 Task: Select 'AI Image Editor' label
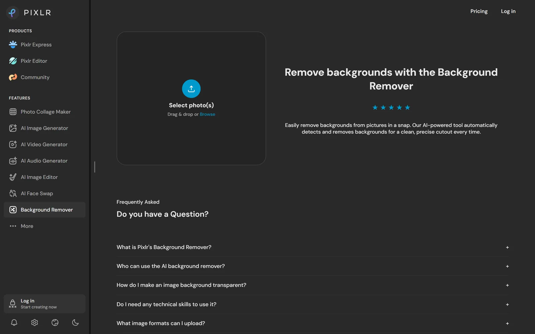(39, 177)
